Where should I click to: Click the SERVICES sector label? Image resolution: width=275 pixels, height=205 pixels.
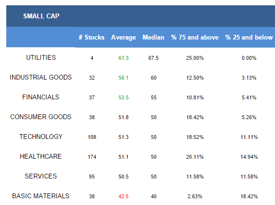(x=41, y=176)
